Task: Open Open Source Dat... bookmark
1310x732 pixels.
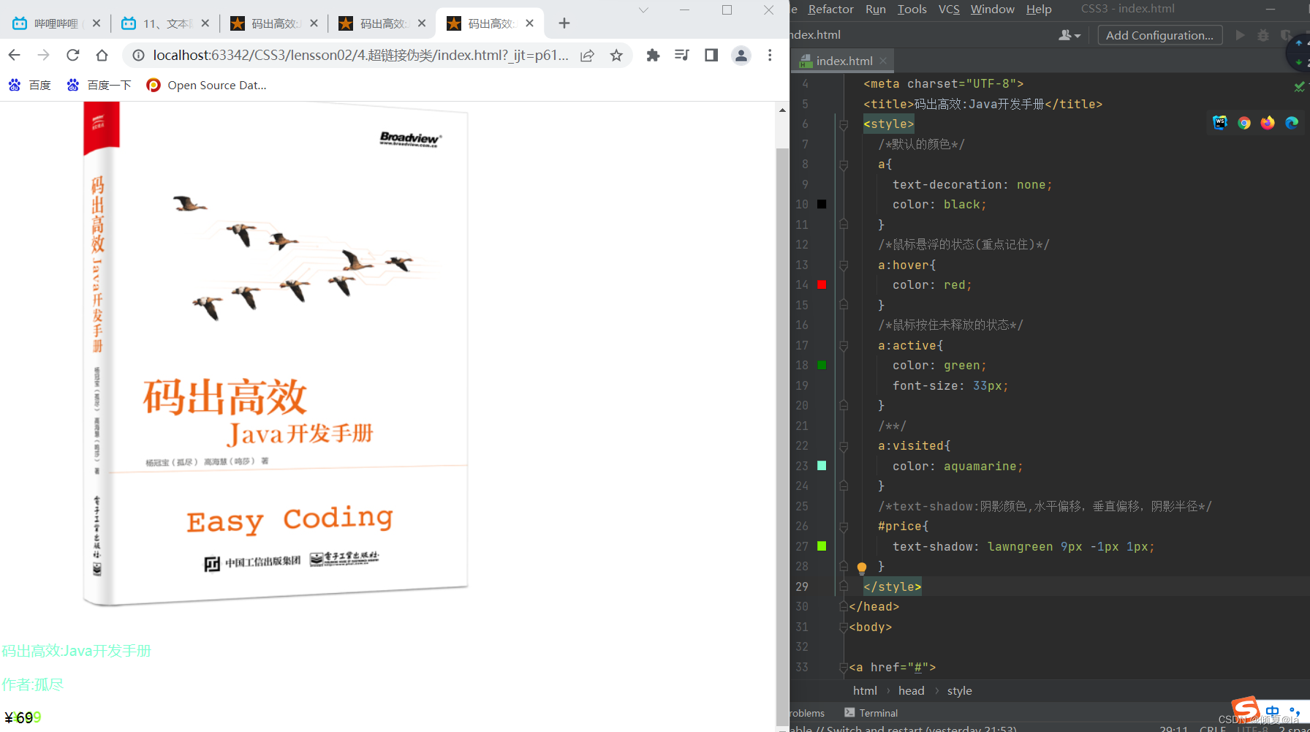Action: [x=206, y=86]
